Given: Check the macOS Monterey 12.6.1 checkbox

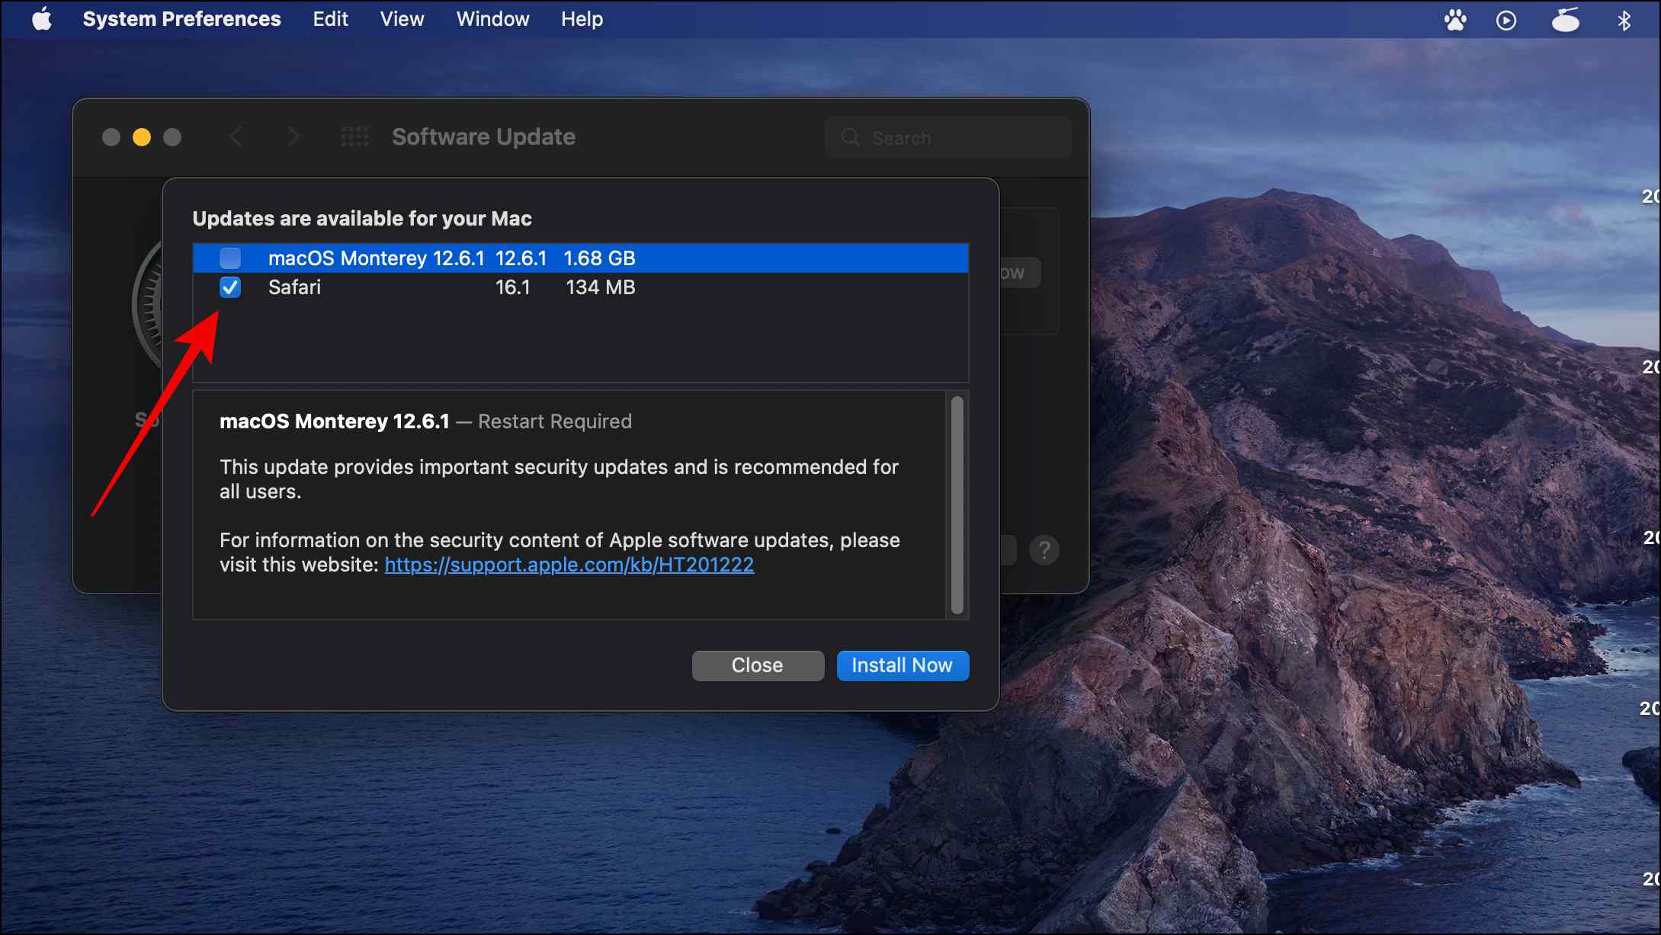Looking at the screenshot, I should coord(230,258).
